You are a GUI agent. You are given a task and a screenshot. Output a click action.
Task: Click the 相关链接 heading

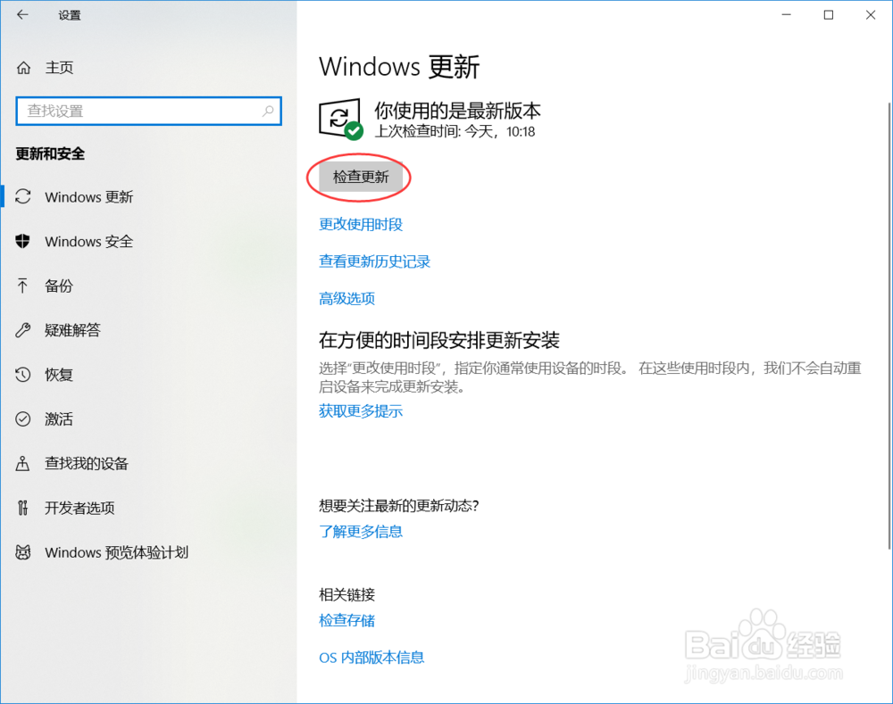coord(346,595)
